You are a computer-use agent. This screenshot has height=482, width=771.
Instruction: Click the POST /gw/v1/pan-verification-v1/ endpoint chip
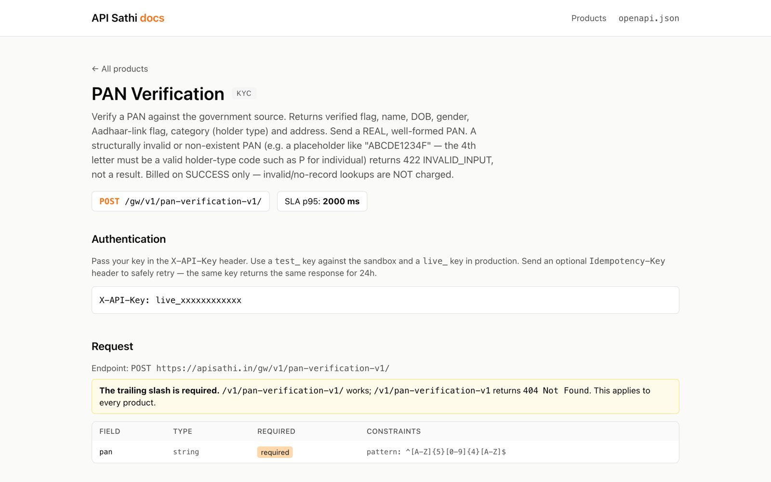tap(181, 201)
